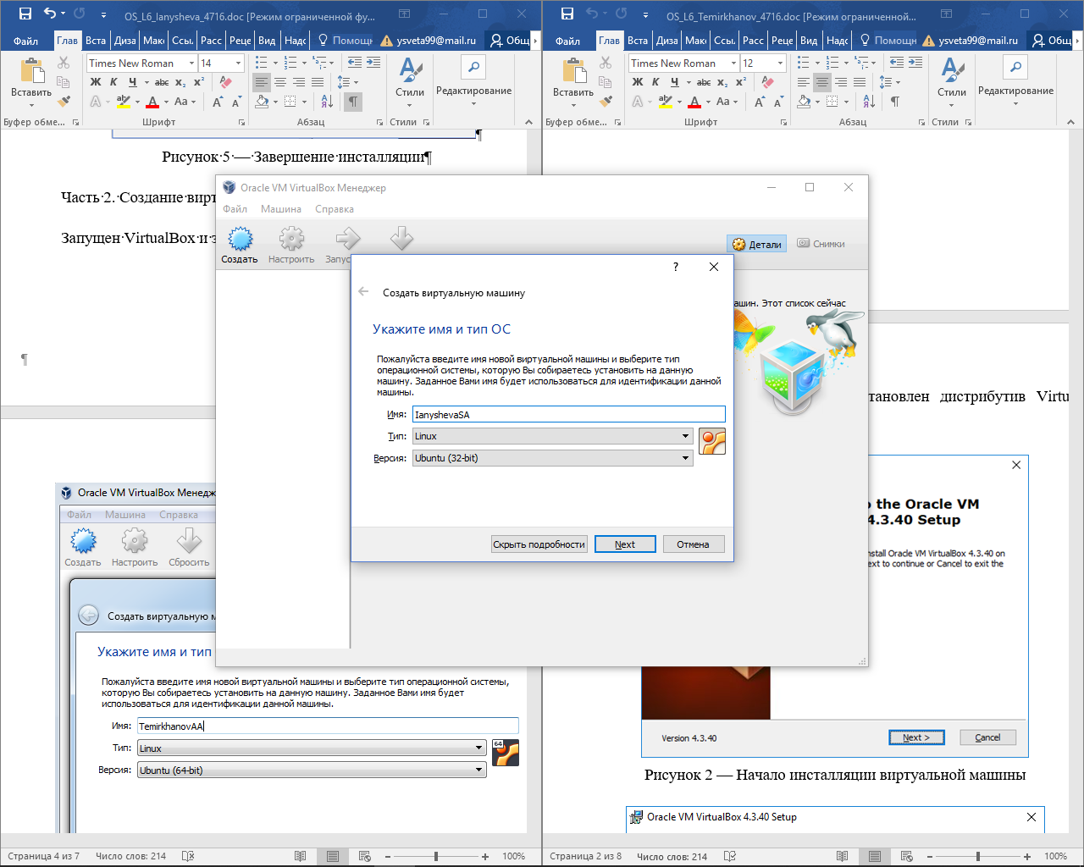Decrease font size in Temirkhanov Word window
This screenshot has width=1084, height=867.
(777, 102)
